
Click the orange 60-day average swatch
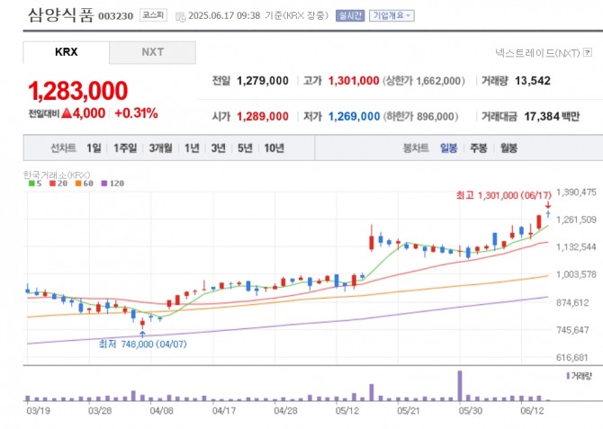point(78,183)
